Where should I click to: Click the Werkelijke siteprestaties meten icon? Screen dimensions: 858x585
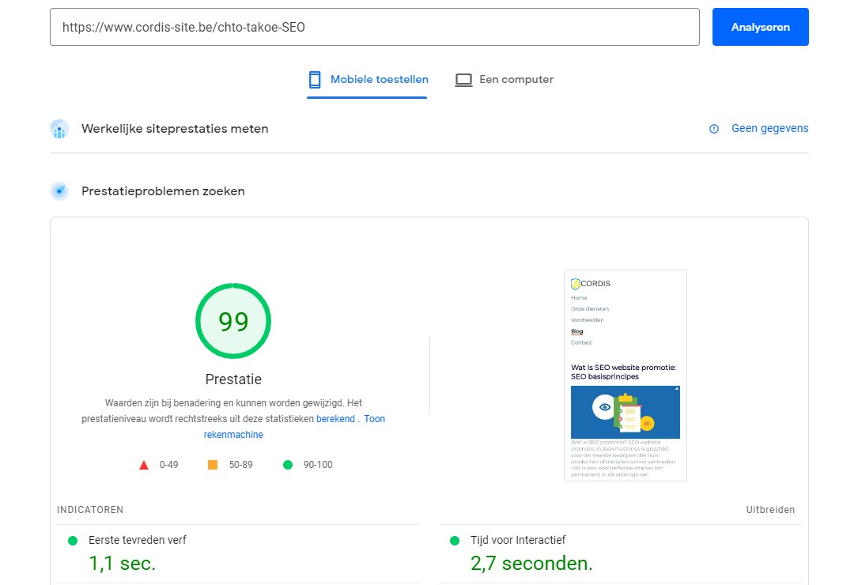point(59,129)
